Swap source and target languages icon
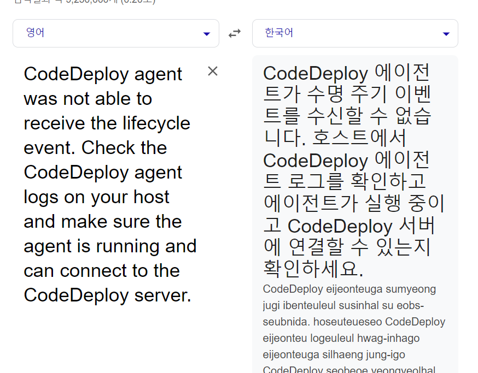The image size is (478, 373). [235, 33]
